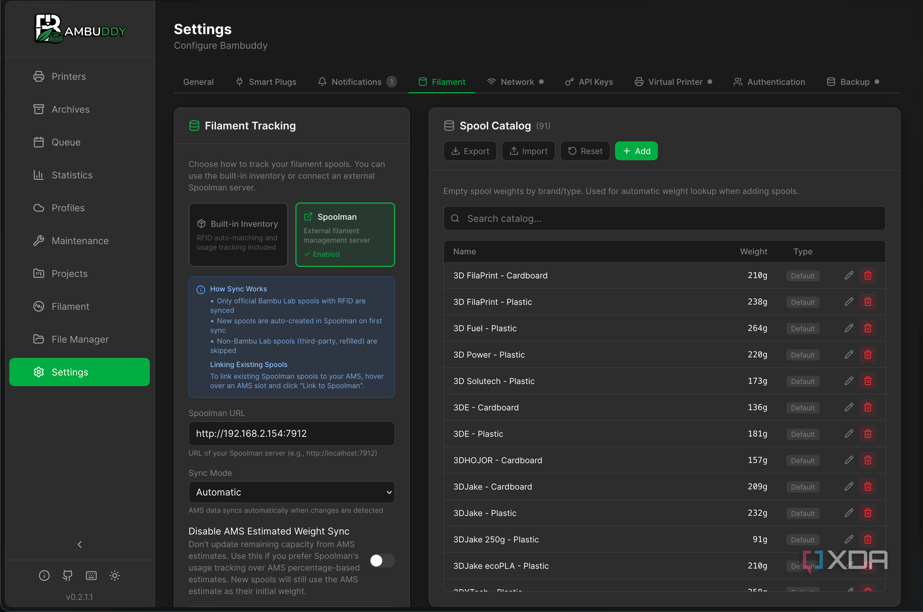923x612 pixels.
Task: Open Statistics from the sidebar
Action: [72, 175]
